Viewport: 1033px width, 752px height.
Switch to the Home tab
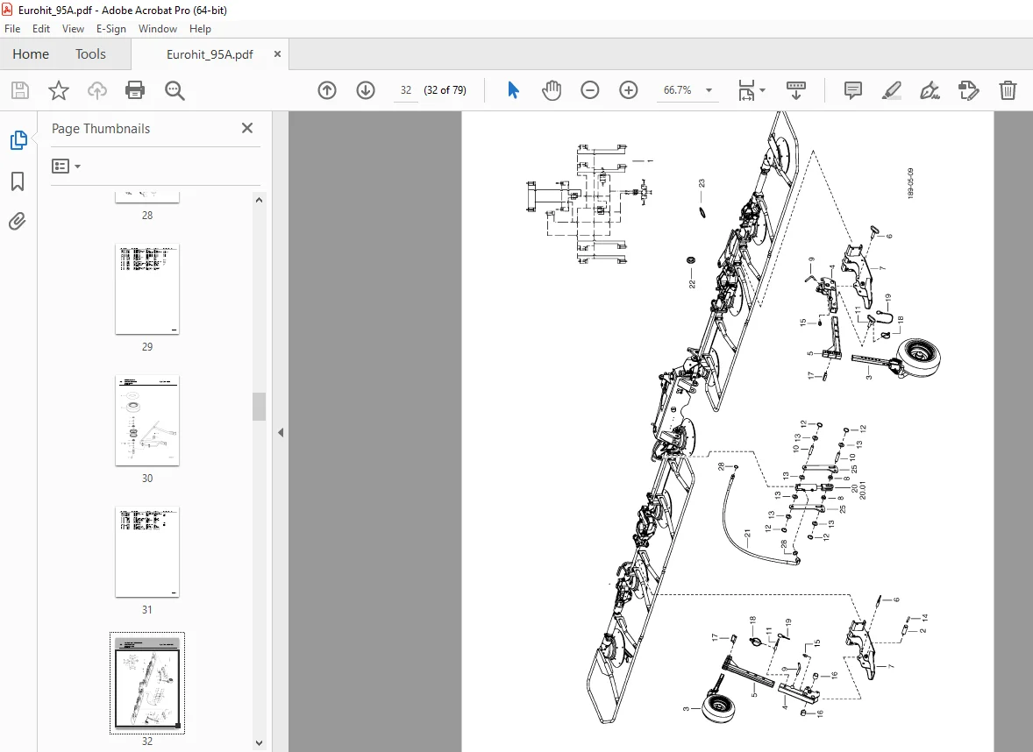point(31,54)
